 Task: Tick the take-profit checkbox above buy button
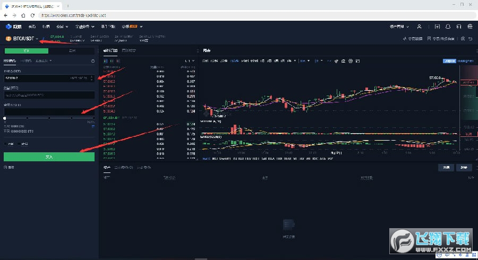pos(6,144)
